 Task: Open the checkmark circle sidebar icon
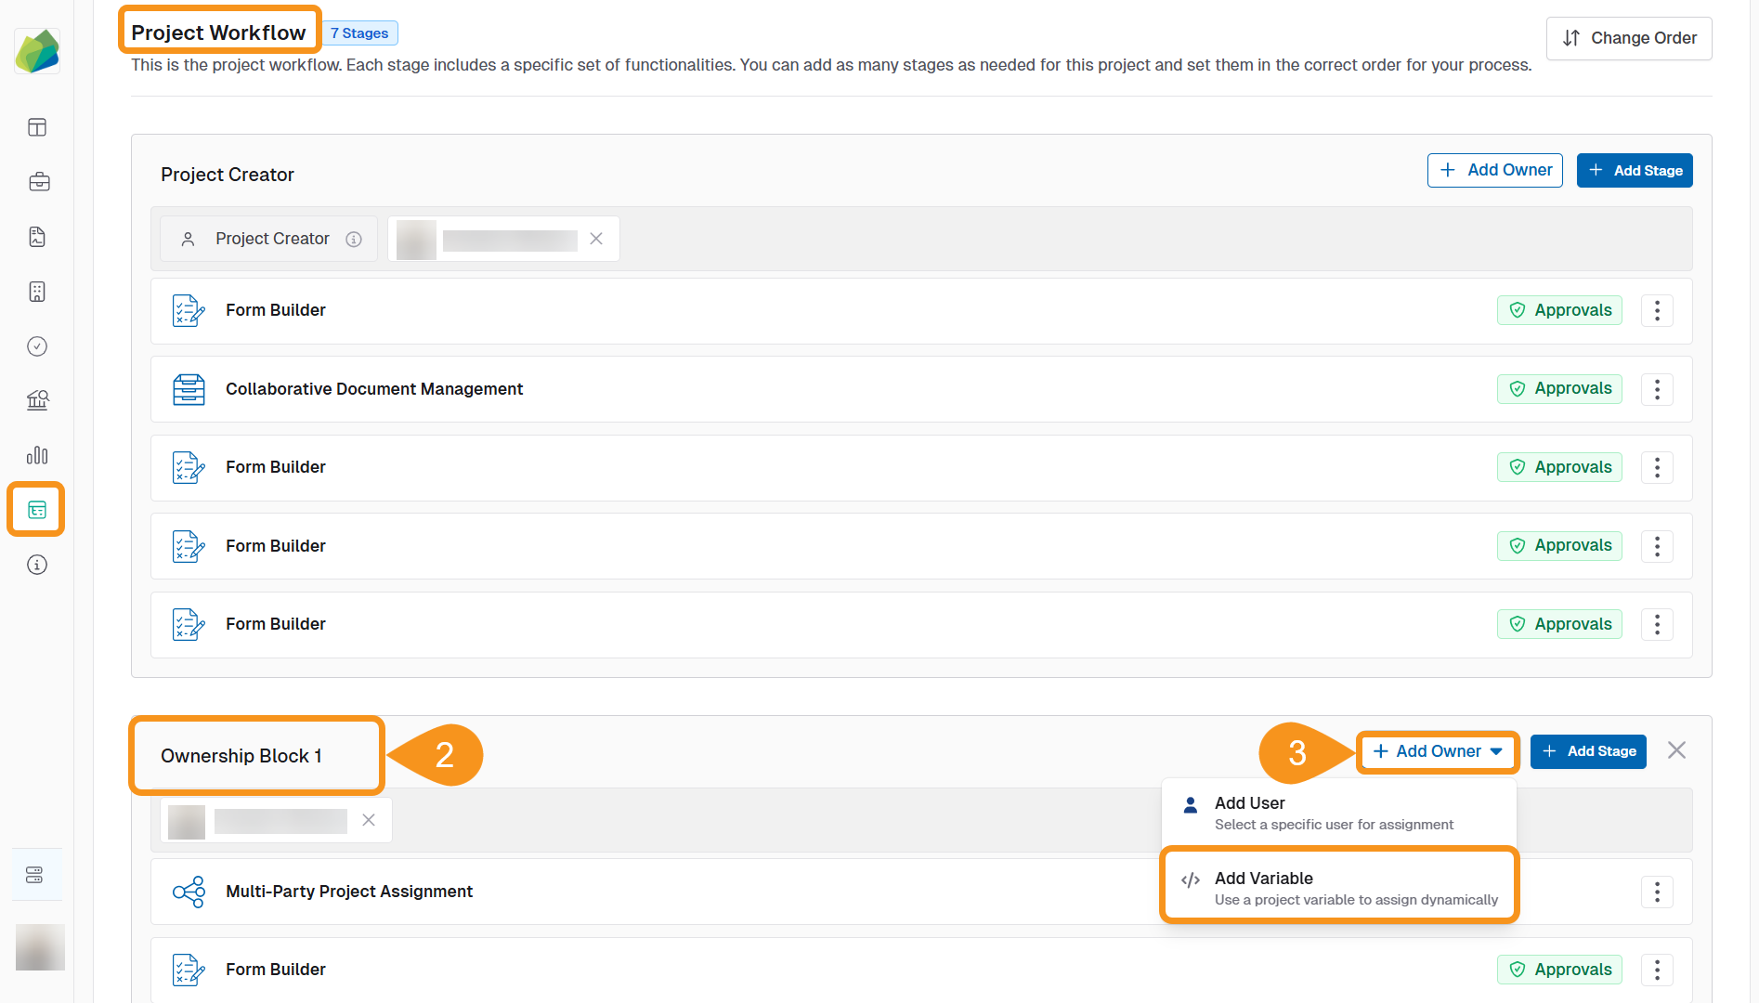pos(37,346)
